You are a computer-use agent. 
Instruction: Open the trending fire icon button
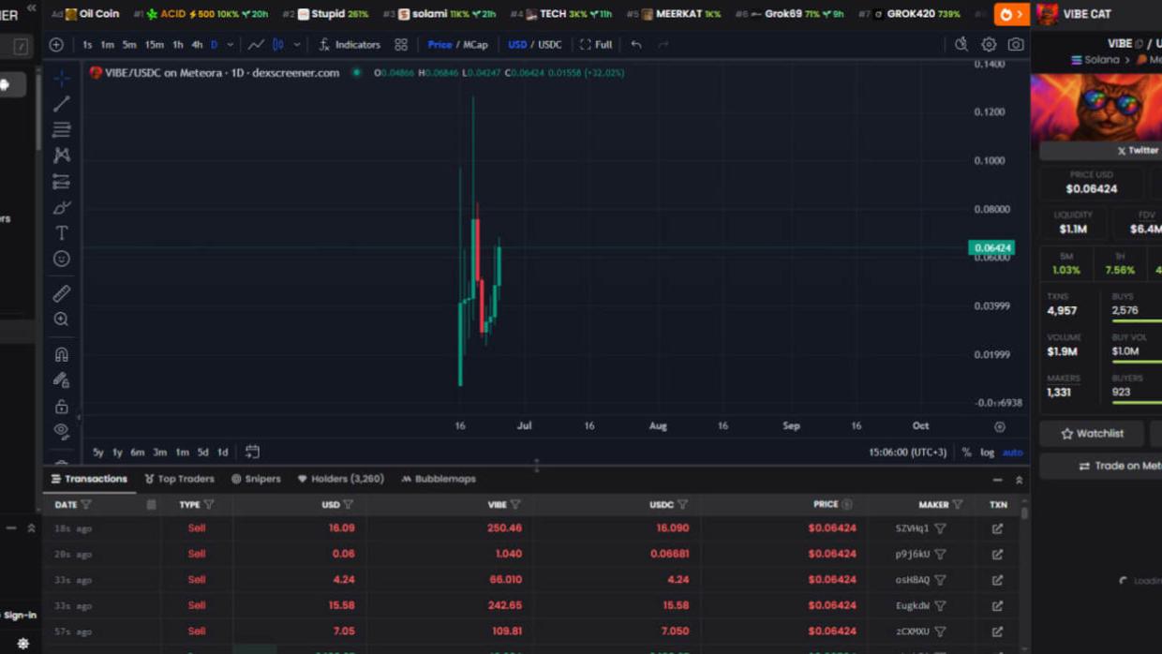pos(1011,14)
